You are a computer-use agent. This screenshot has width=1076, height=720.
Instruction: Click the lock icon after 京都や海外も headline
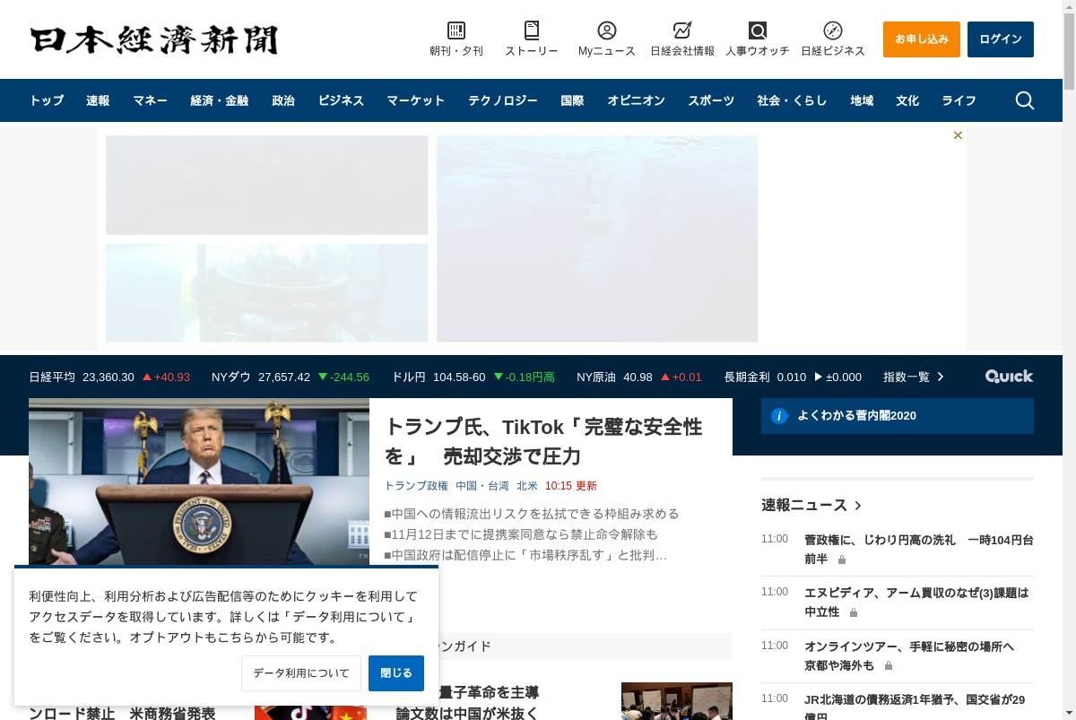pyautogui.click(x=889, y=666)
